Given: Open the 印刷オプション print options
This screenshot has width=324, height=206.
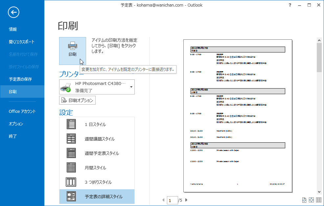Looking at the screenshot, I should [x=77, y=100].
